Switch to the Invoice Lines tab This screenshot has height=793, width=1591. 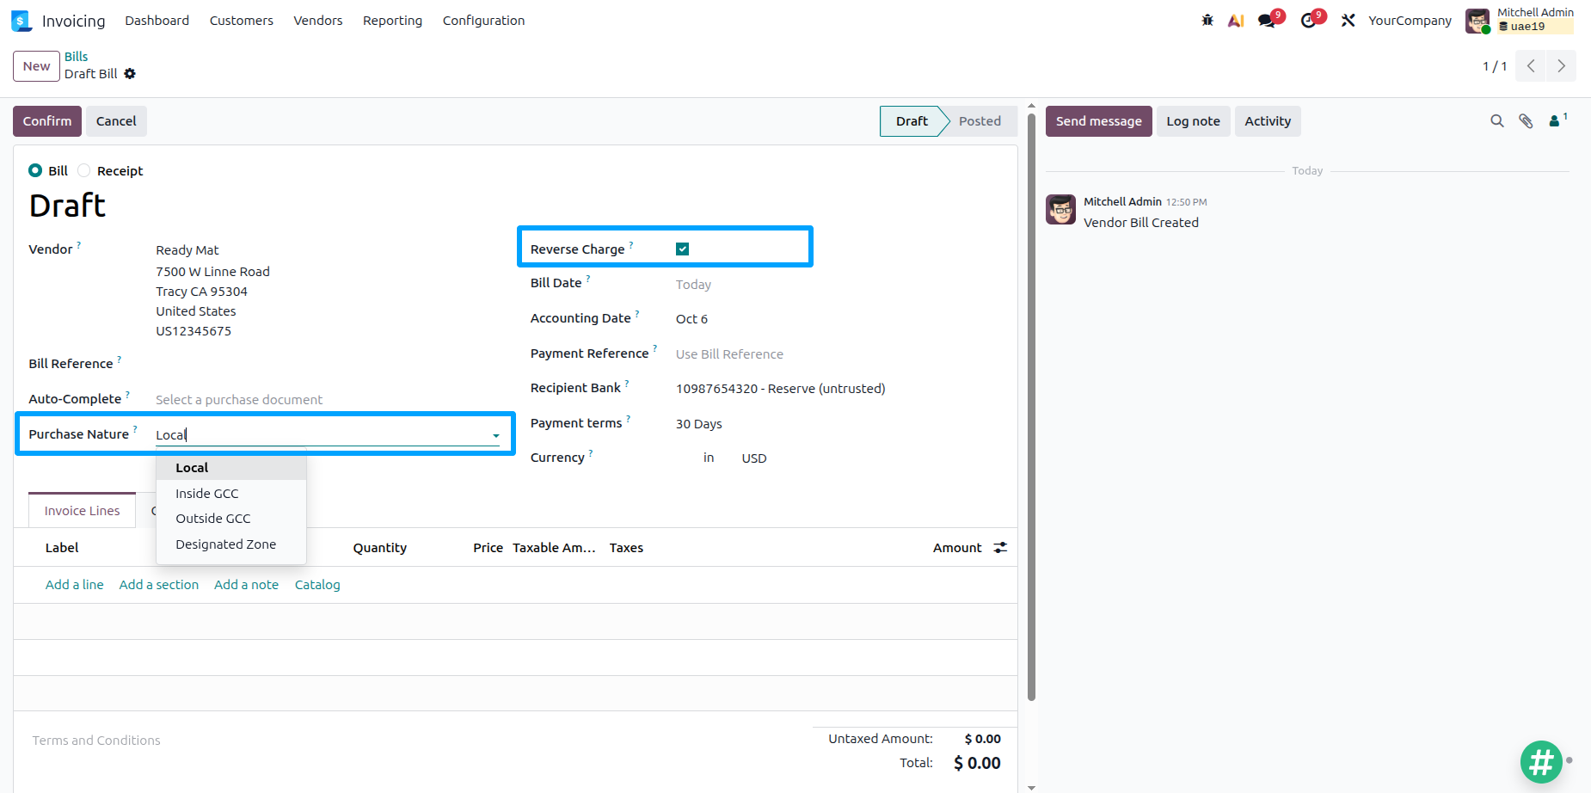[x=83, y=511]
